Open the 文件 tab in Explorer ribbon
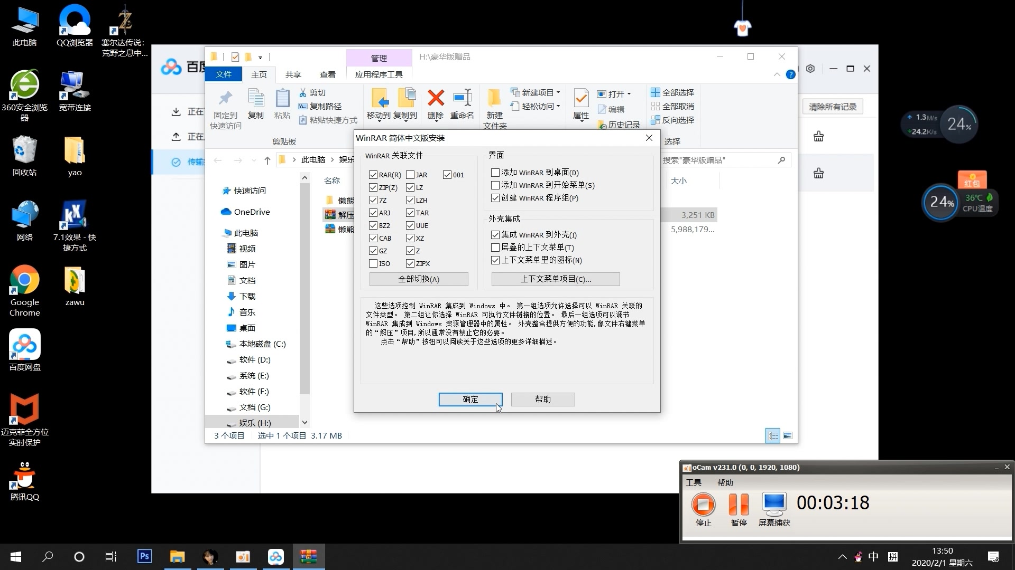 [224, 74]
